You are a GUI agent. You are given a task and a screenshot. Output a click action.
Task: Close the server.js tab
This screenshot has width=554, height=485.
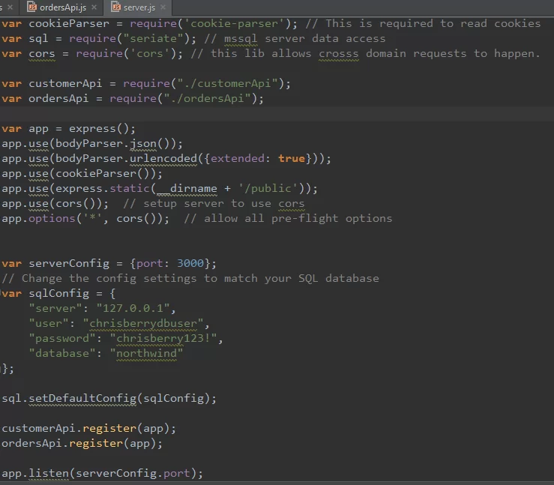tap(164, 7)
